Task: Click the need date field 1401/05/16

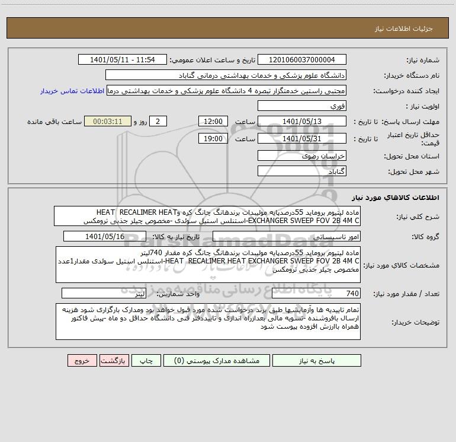Action: (105, 236)
